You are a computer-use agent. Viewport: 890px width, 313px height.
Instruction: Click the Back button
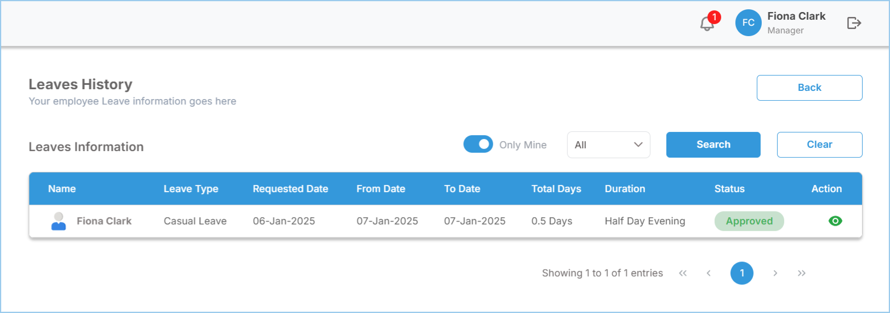tap(809, 88)
